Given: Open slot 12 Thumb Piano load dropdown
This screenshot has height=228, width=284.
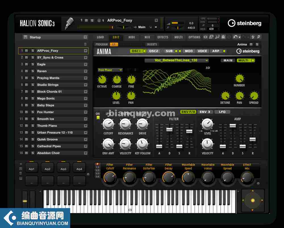Looking at the screenshot, I should coord(86,126).
